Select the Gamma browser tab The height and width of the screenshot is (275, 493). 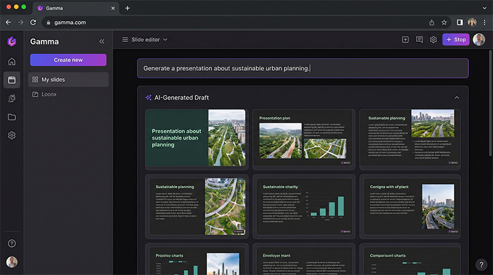coord(75,8)
